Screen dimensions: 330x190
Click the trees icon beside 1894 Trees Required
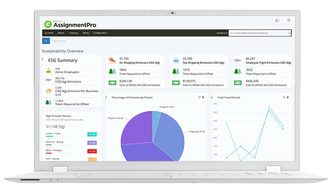tap(112, 72)
